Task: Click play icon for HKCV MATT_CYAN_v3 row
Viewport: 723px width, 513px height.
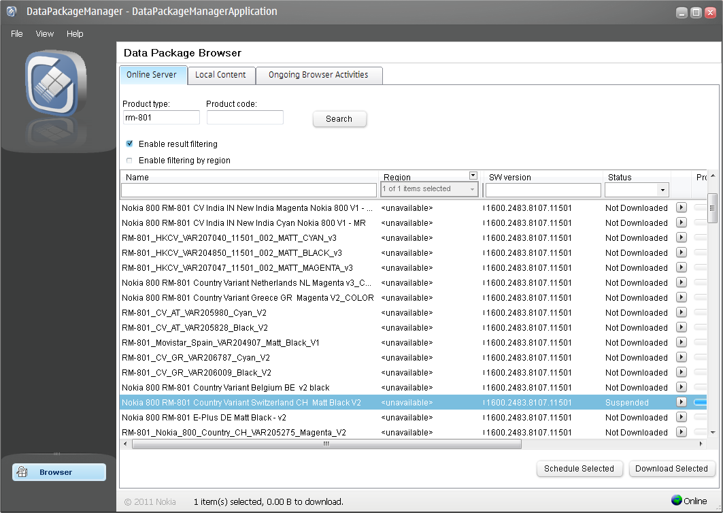Action: point(681,237)
